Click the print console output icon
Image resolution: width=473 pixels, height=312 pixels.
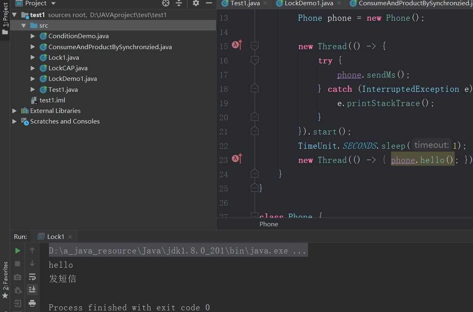32,303
